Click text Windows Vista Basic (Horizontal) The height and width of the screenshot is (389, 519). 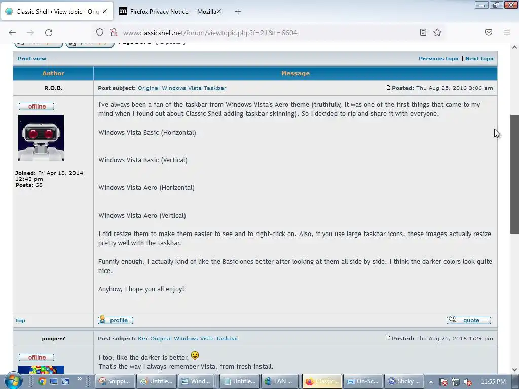coord(147,132)
